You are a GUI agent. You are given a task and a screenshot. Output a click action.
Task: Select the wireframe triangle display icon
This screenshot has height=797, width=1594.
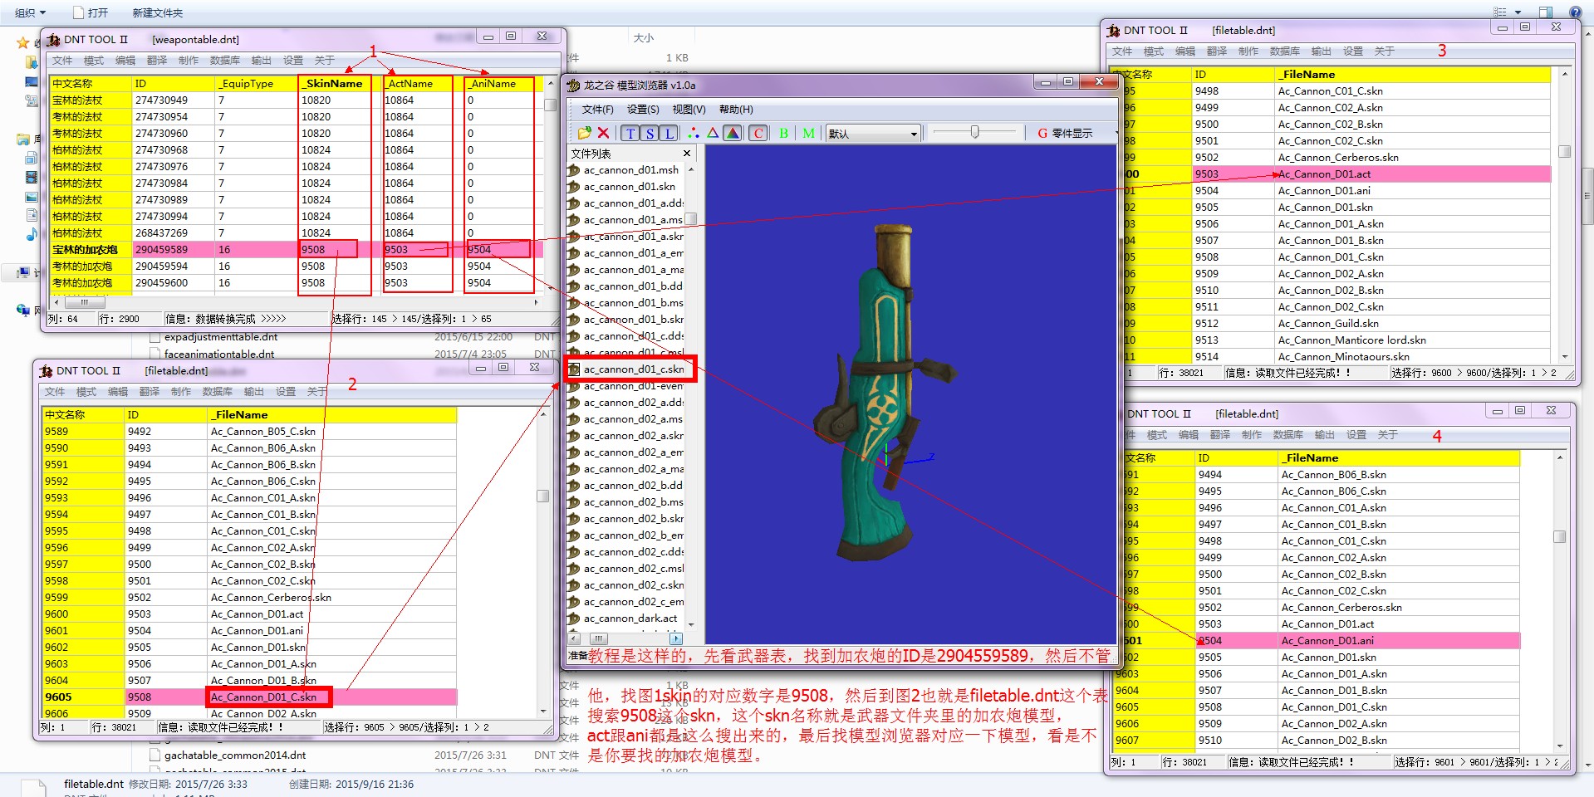click(x=713, y=133)
